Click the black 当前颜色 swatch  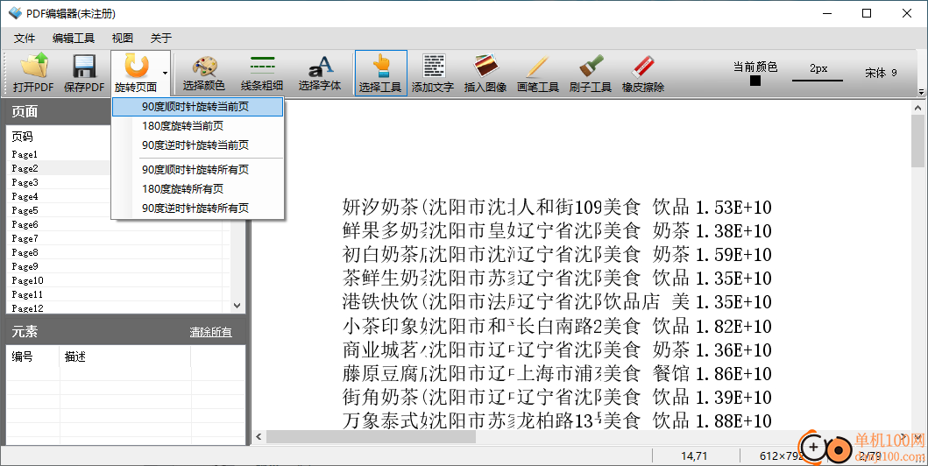click(755, 81)
